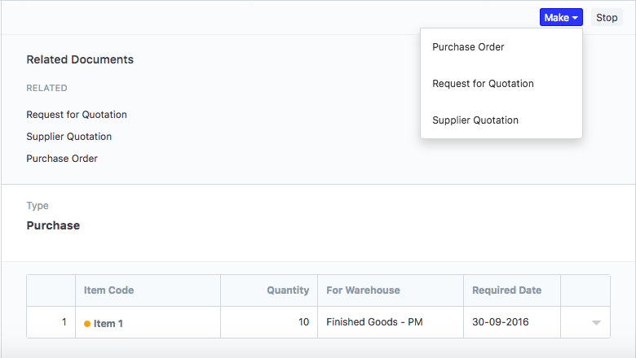Click the required date 30-09-2016 cell

pos(500,322)
